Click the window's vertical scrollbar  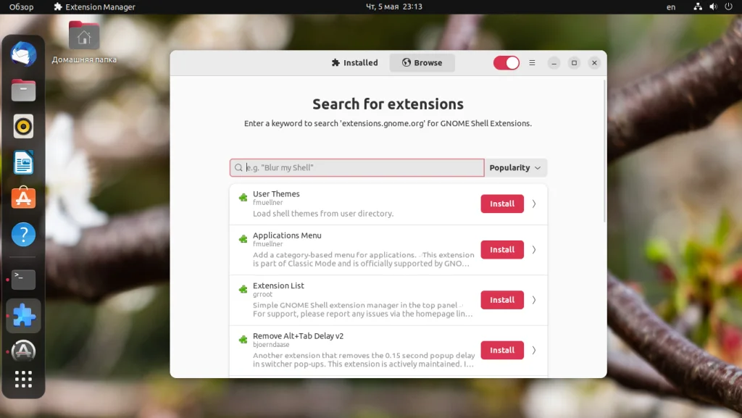[604, 151]
